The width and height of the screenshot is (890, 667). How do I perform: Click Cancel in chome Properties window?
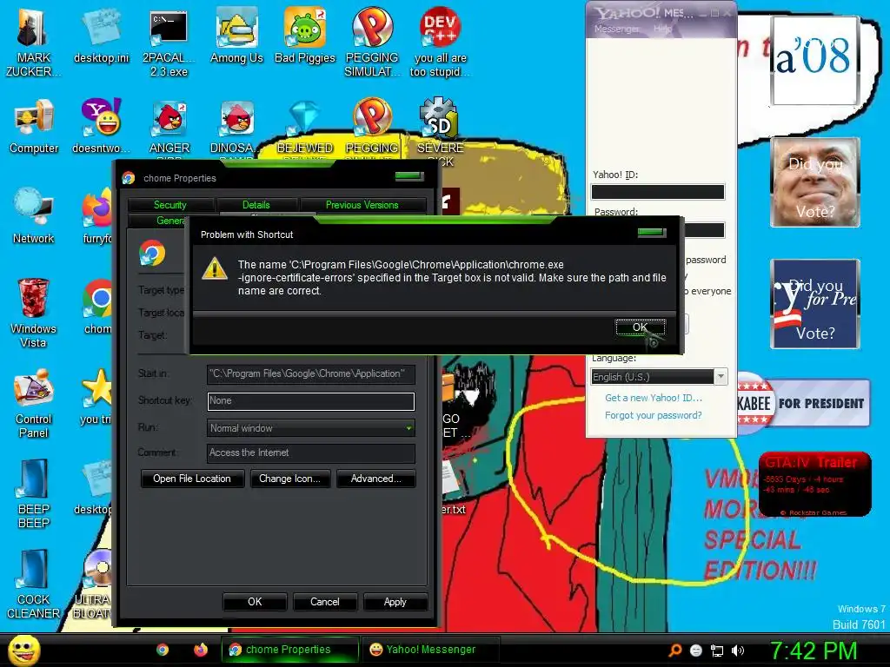325,602
